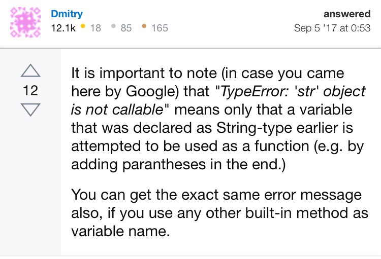Screen dimensions: 381x259
Task: Open the Dmitry username profile link
Action: pos(66,14)
